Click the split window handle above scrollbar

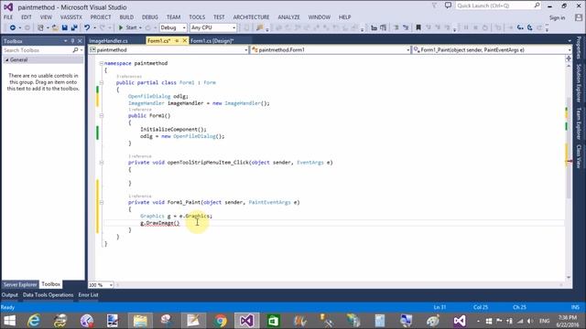(569, 58)
